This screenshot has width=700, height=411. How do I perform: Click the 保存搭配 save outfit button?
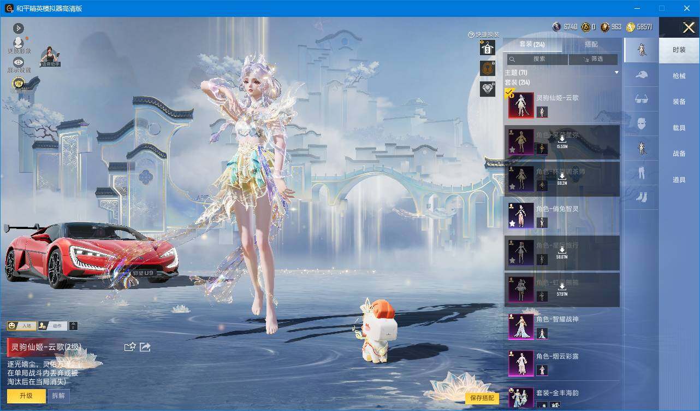click(483, 398)
